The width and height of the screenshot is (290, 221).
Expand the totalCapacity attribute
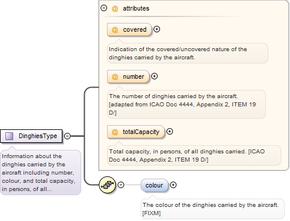[x=169, y=132]
